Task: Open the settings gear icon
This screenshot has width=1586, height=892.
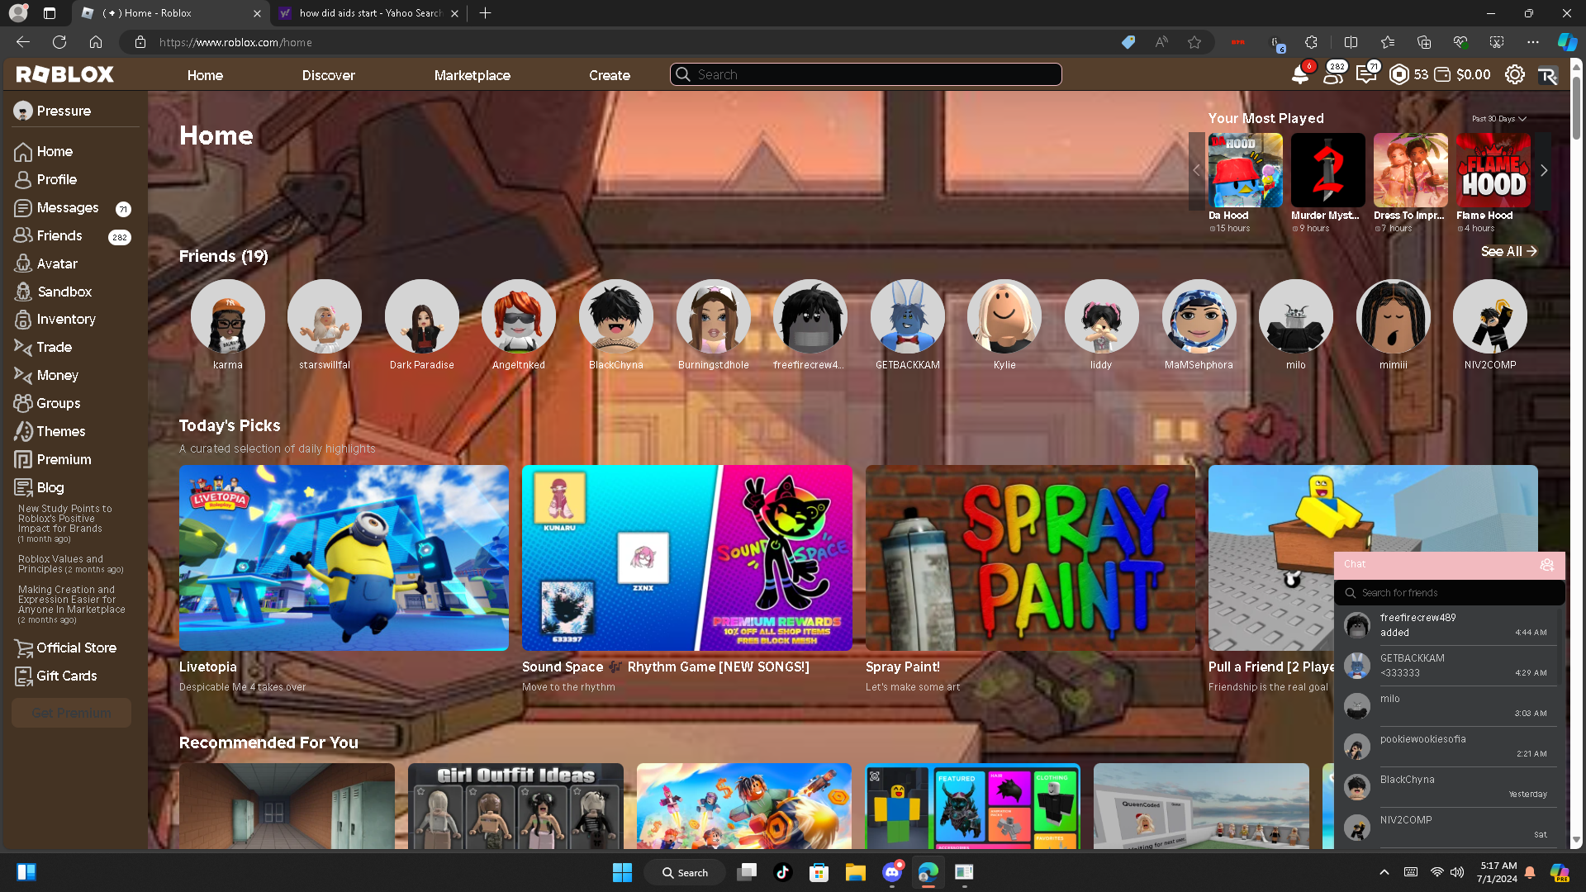Action: point(1514,74)
